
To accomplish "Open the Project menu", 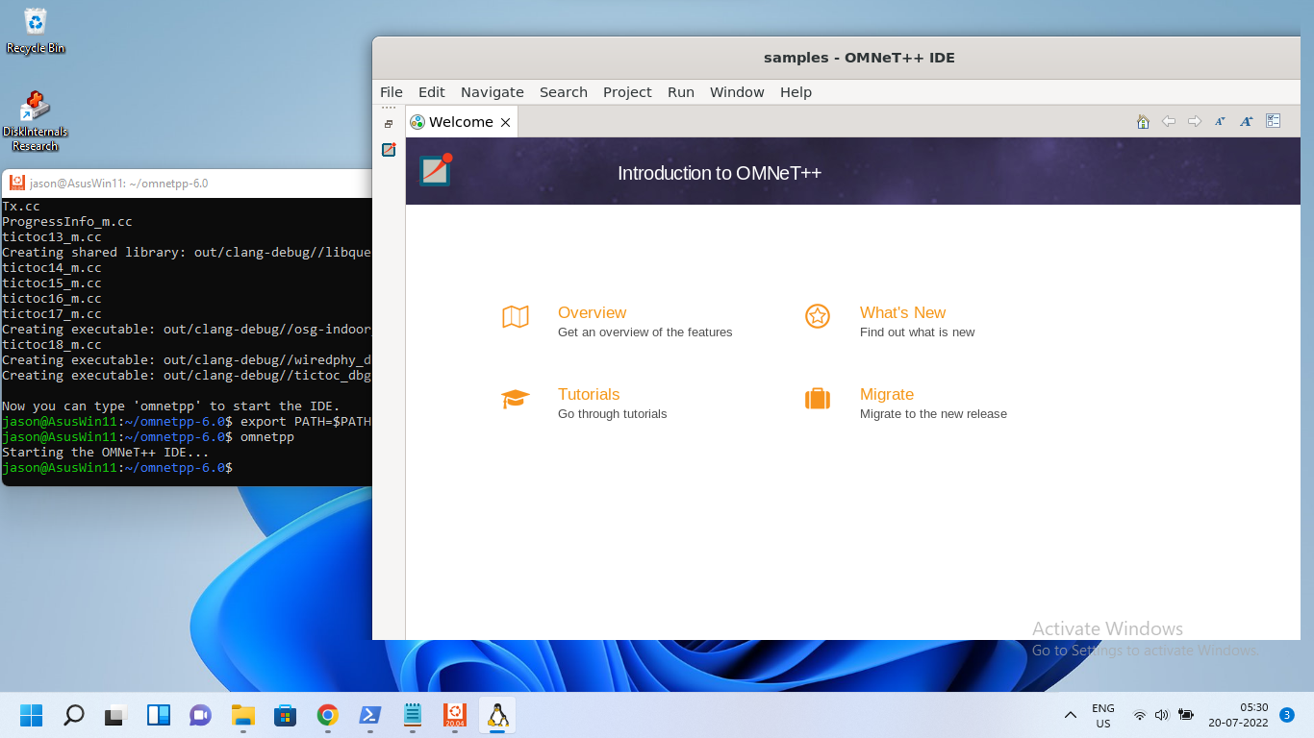I will click(627, 92).
